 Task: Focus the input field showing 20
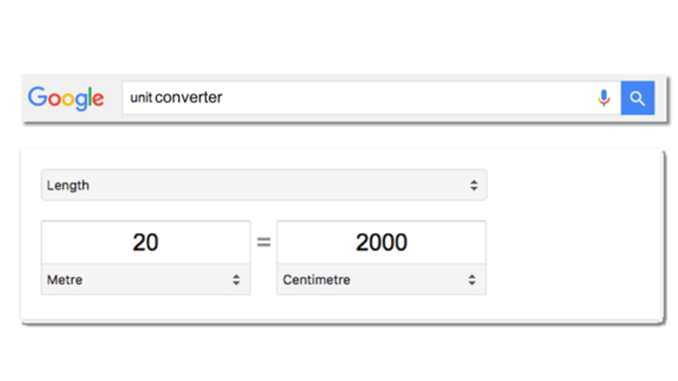click(x=145, y=242)
